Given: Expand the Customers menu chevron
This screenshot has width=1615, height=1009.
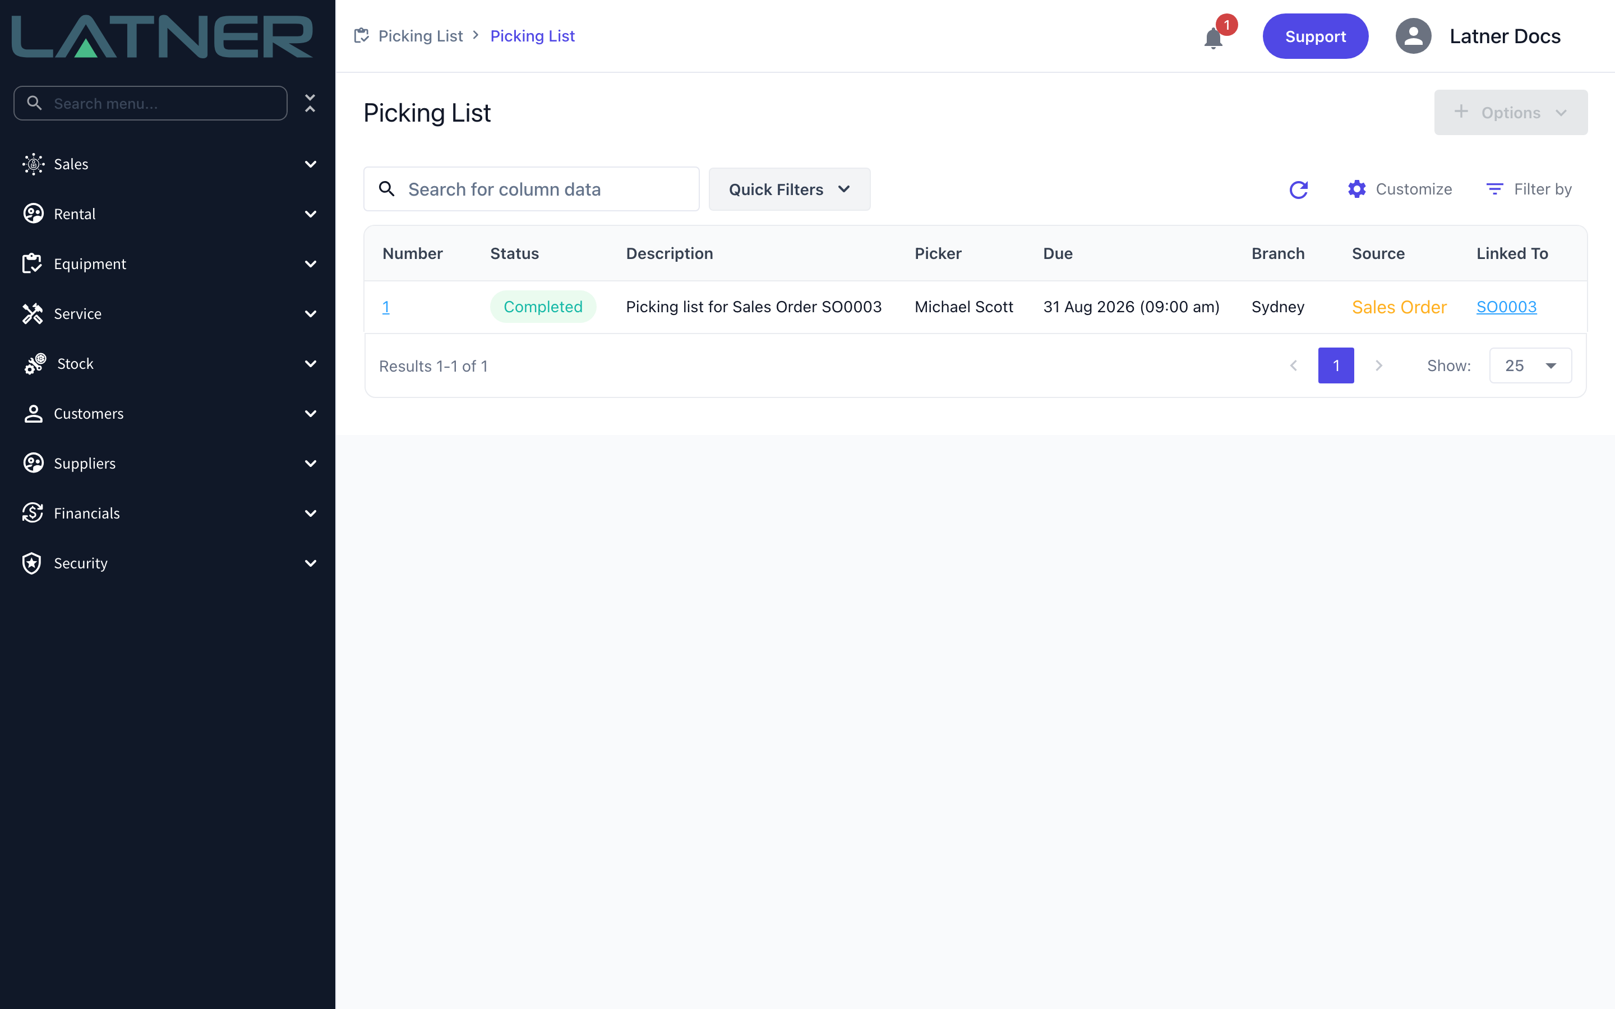Looking at the screenshot, I should point(310,414).
